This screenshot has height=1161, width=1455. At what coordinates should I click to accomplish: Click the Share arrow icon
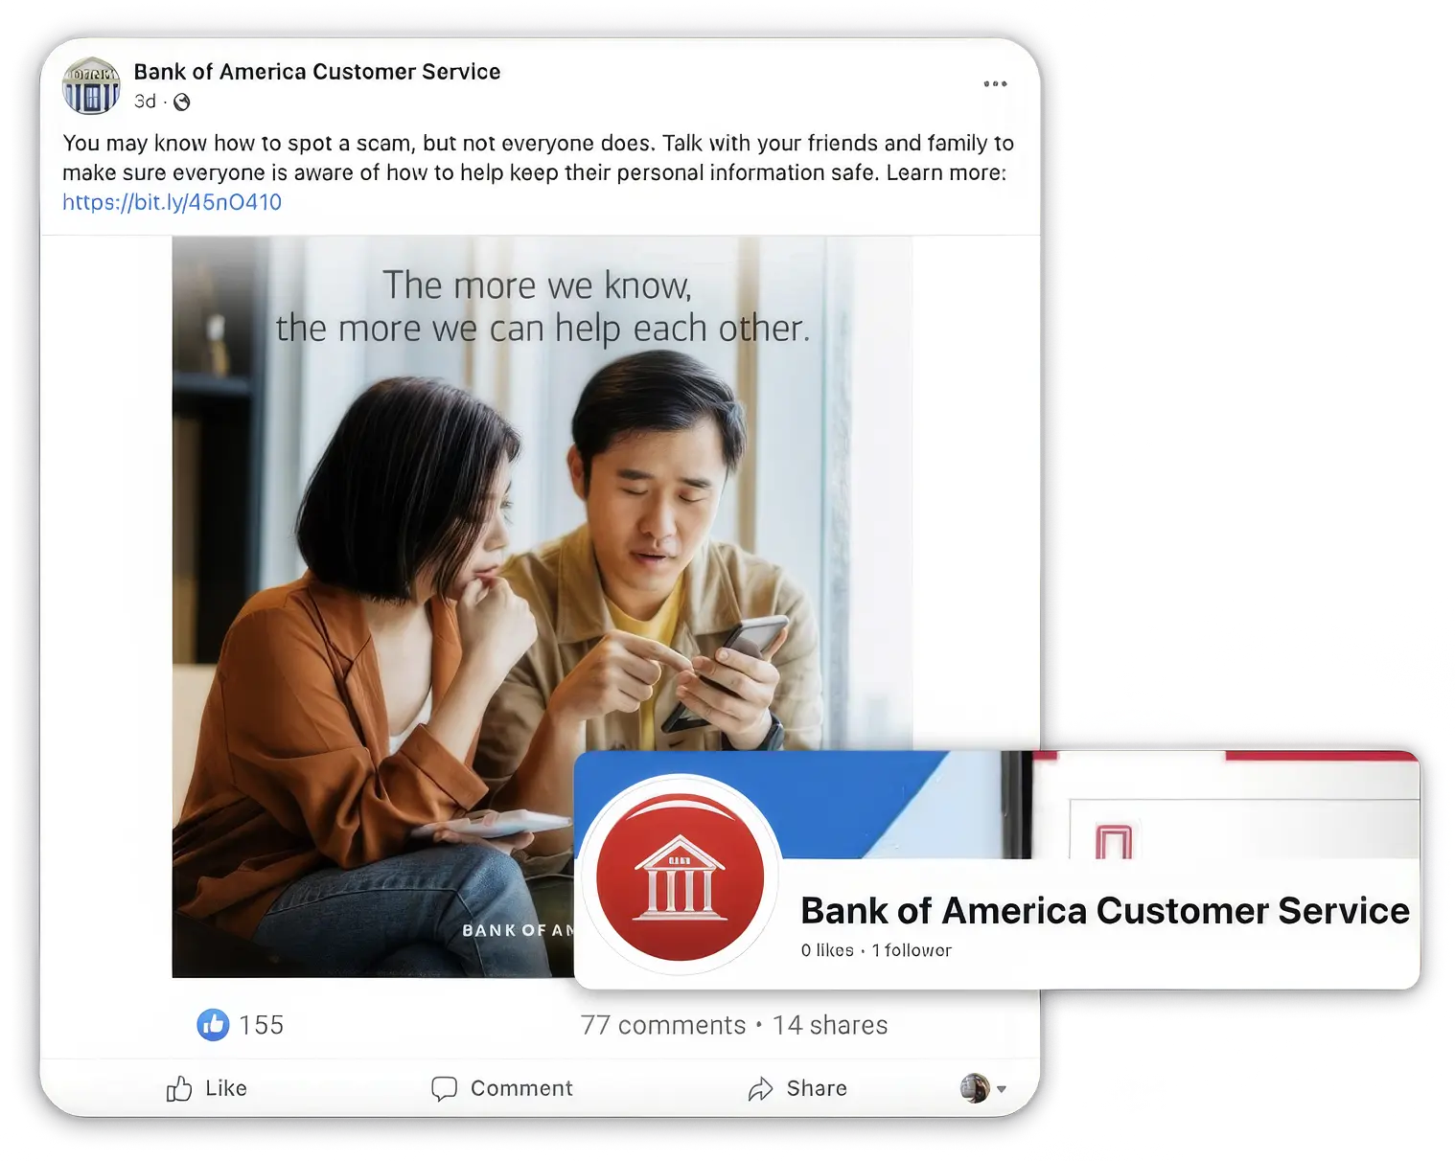[x=760, y=1088]
